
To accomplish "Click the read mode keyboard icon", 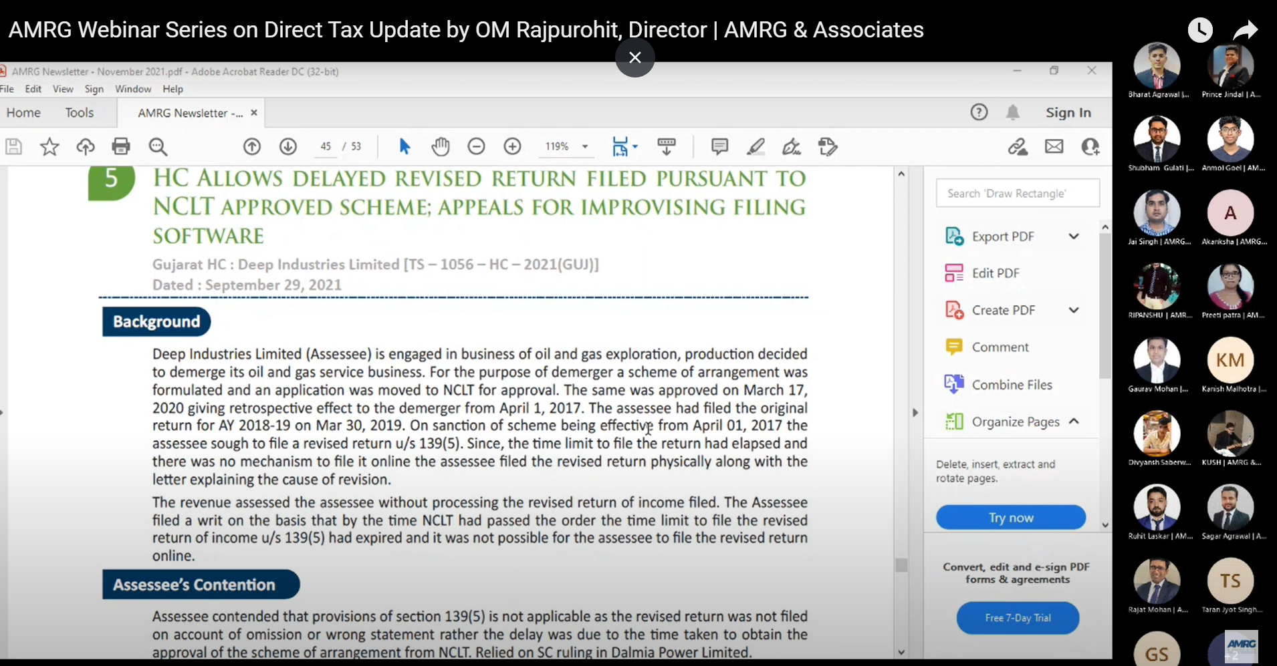I will tap(667, 146).
